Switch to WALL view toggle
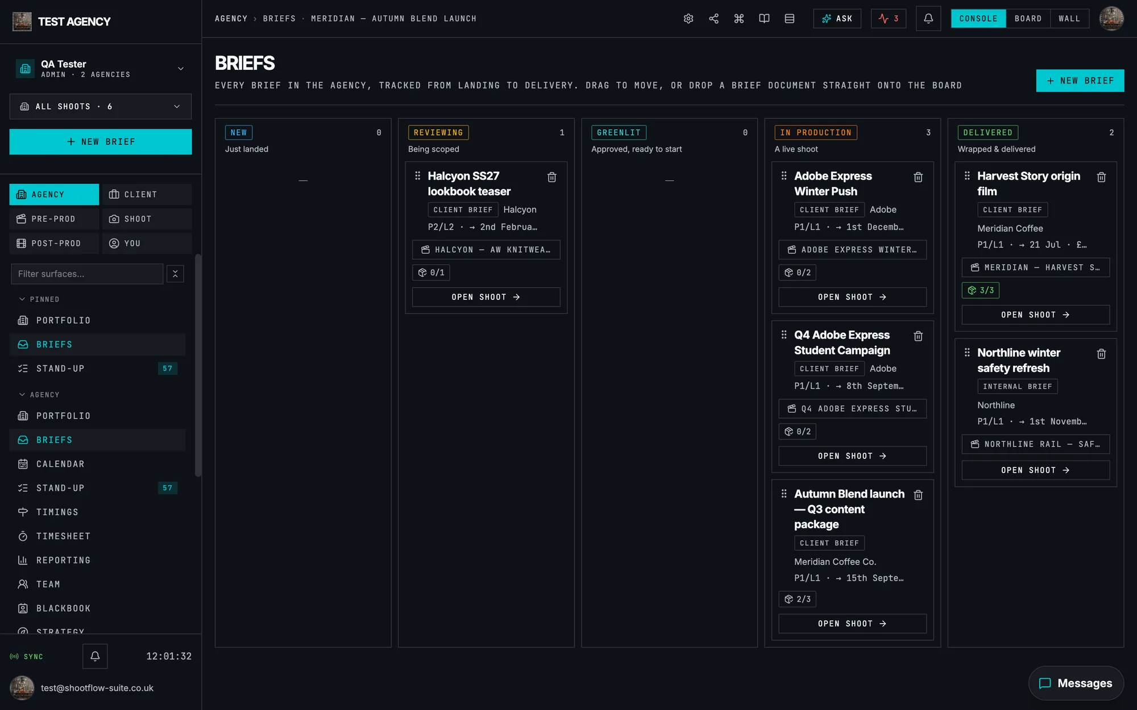The height and width of the screenshot is (710, 1137). click(x=1069, y=19)
